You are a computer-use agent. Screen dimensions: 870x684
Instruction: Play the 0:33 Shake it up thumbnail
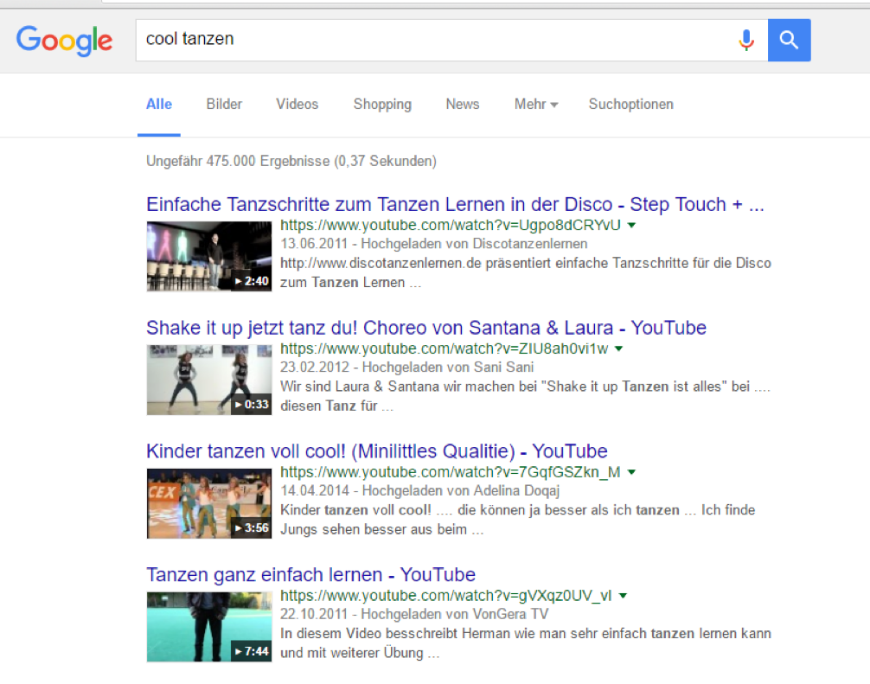pyautogui.click(x=208, y=380)
